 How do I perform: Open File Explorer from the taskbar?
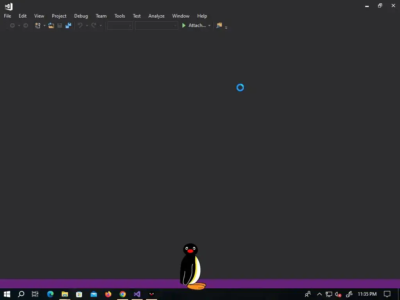coord(65,294)
